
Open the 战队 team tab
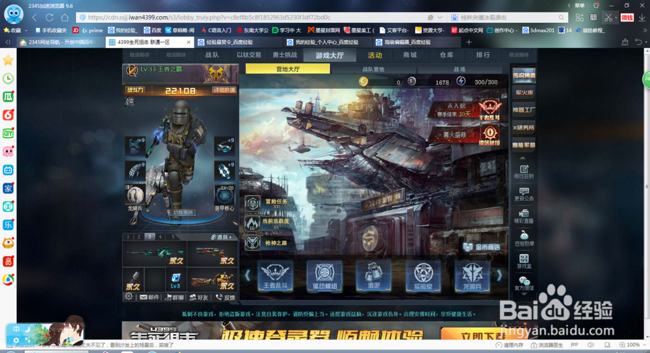(x=212, y=55)
